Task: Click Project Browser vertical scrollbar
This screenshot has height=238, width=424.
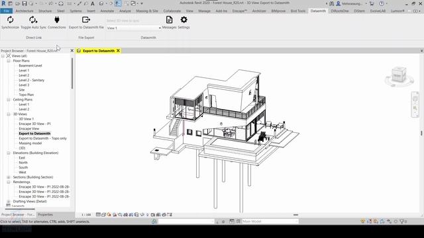Action: pyautogui.click(x=72, y=73)
